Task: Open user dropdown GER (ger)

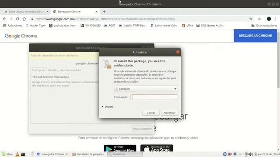Action: pyautogui.click(x=146, y=89)
